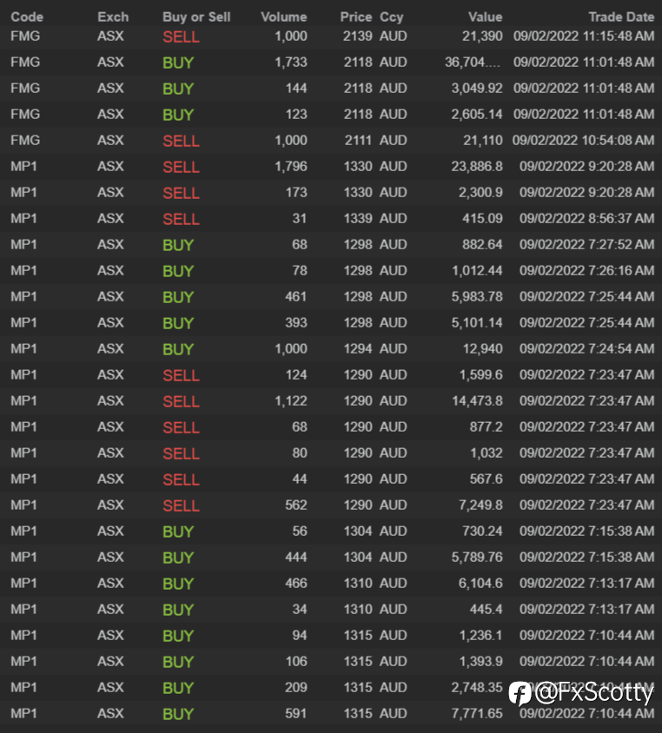The height and width of the screenshot is (733, 662).
Task: Select trade date 09/02/2022 11:15:48 AM
Action: click(584, 36)
